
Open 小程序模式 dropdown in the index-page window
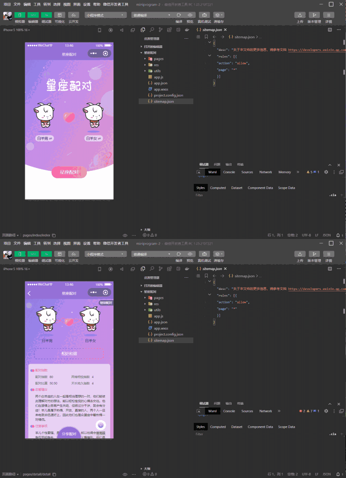pos(106,15)
